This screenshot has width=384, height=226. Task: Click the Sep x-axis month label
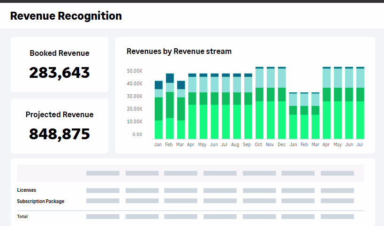pyautogui.click(x=248, y=145)
